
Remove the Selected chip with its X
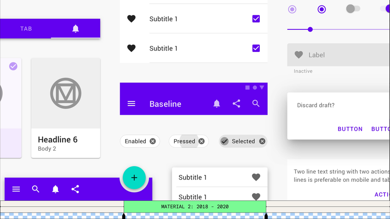262,141
